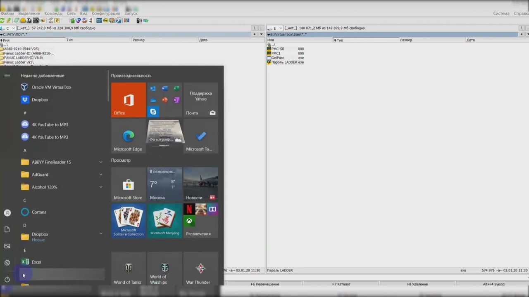Viewport: 529px width, 297px height.
Task: Open the Конфигурация menu
Action: (x=106, y=14)
